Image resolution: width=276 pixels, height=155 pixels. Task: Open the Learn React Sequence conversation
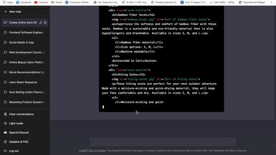25,82
